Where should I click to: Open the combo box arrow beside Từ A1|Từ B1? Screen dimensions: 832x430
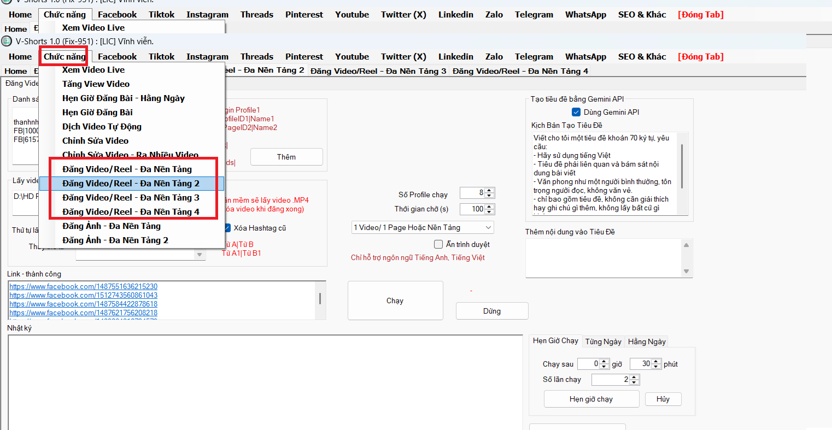(200, 255)
